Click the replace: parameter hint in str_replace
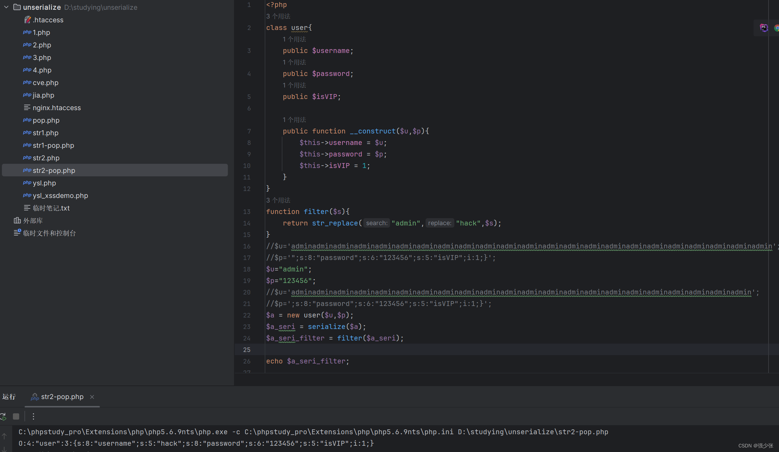The height and width of the screenshot is (452, 779). tap(439, 223)
